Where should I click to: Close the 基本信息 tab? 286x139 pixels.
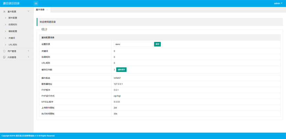tap(47, 10)
